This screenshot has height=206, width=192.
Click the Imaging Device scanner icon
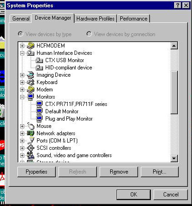(x=31, y=75)
